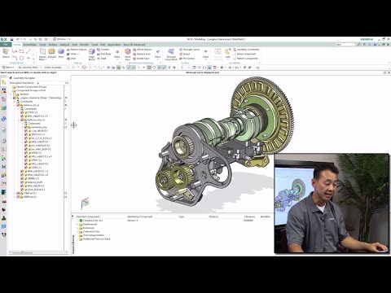Viewport: 391px width, 293px height.
Task: Select the Hole feature icon
Action: (61, 51)
